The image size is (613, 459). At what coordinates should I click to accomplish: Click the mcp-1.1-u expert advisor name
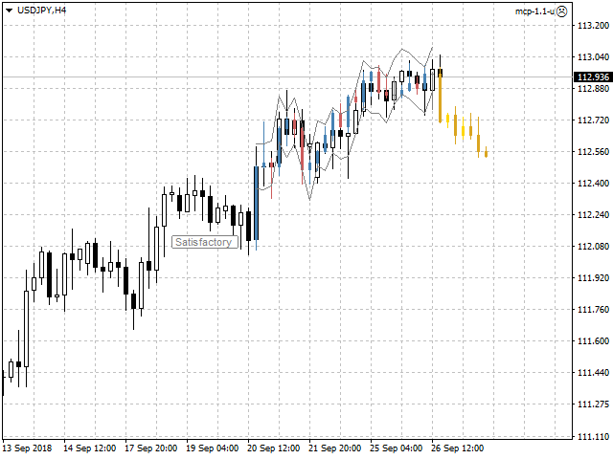[x=534, y=11]
